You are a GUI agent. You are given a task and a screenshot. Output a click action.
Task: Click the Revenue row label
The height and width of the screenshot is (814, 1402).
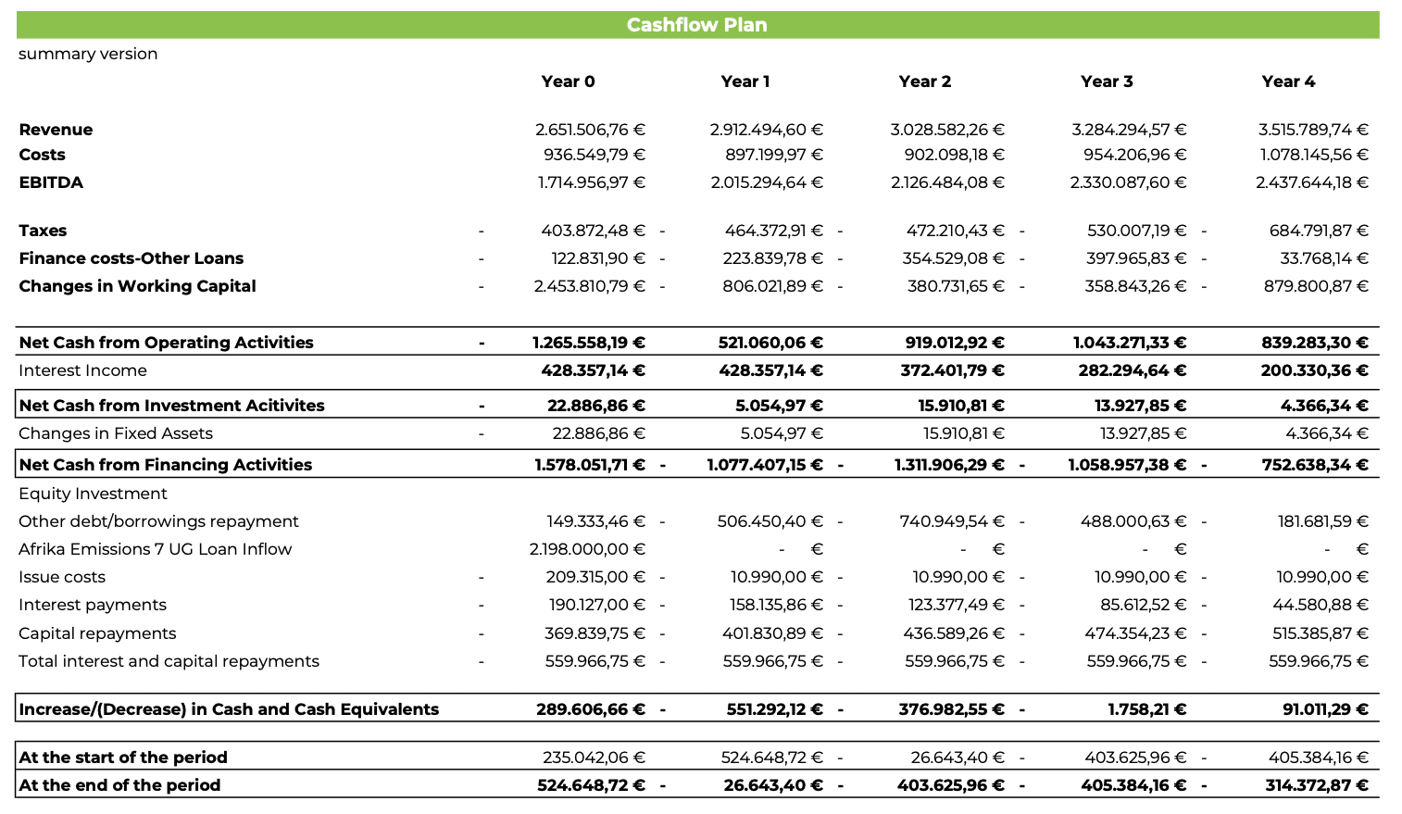pyautogui.click(x=56, y=130)
